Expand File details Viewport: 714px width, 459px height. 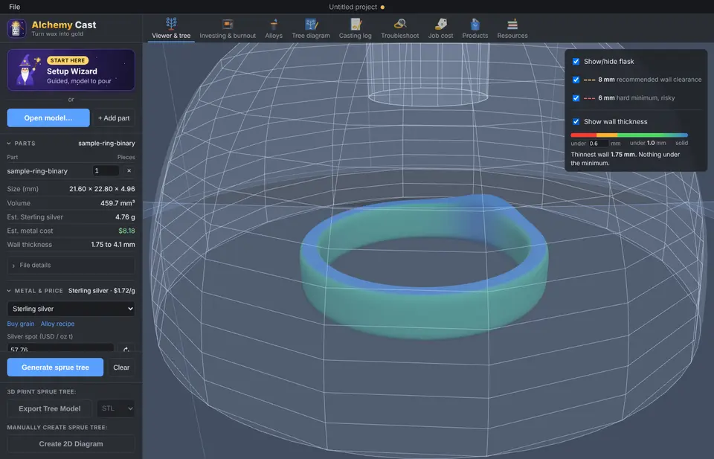(71, 265)
